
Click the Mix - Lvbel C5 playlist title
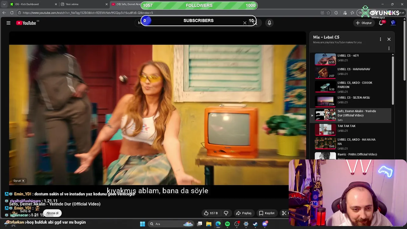point(326,37)
